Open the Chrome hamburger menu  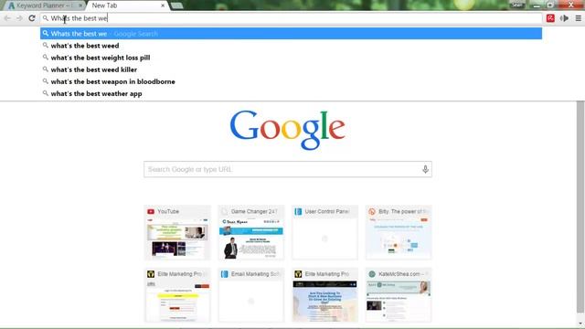pyautogui.click(x=578, y=18)
